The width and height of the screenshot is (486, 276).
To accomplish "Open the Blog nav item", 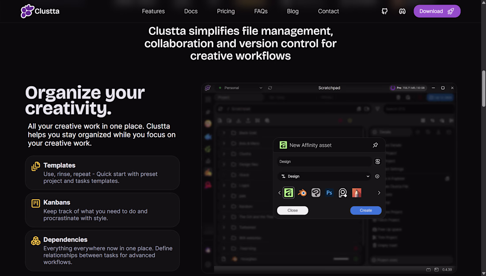I will (x=292, y=11).
